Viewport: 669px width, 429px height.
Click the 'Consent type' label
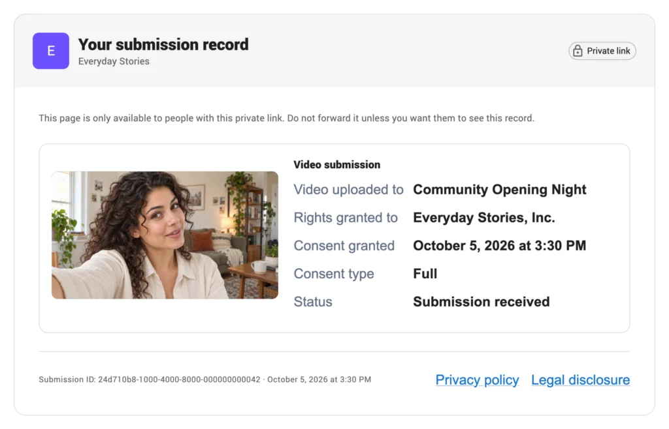[334, 274]
